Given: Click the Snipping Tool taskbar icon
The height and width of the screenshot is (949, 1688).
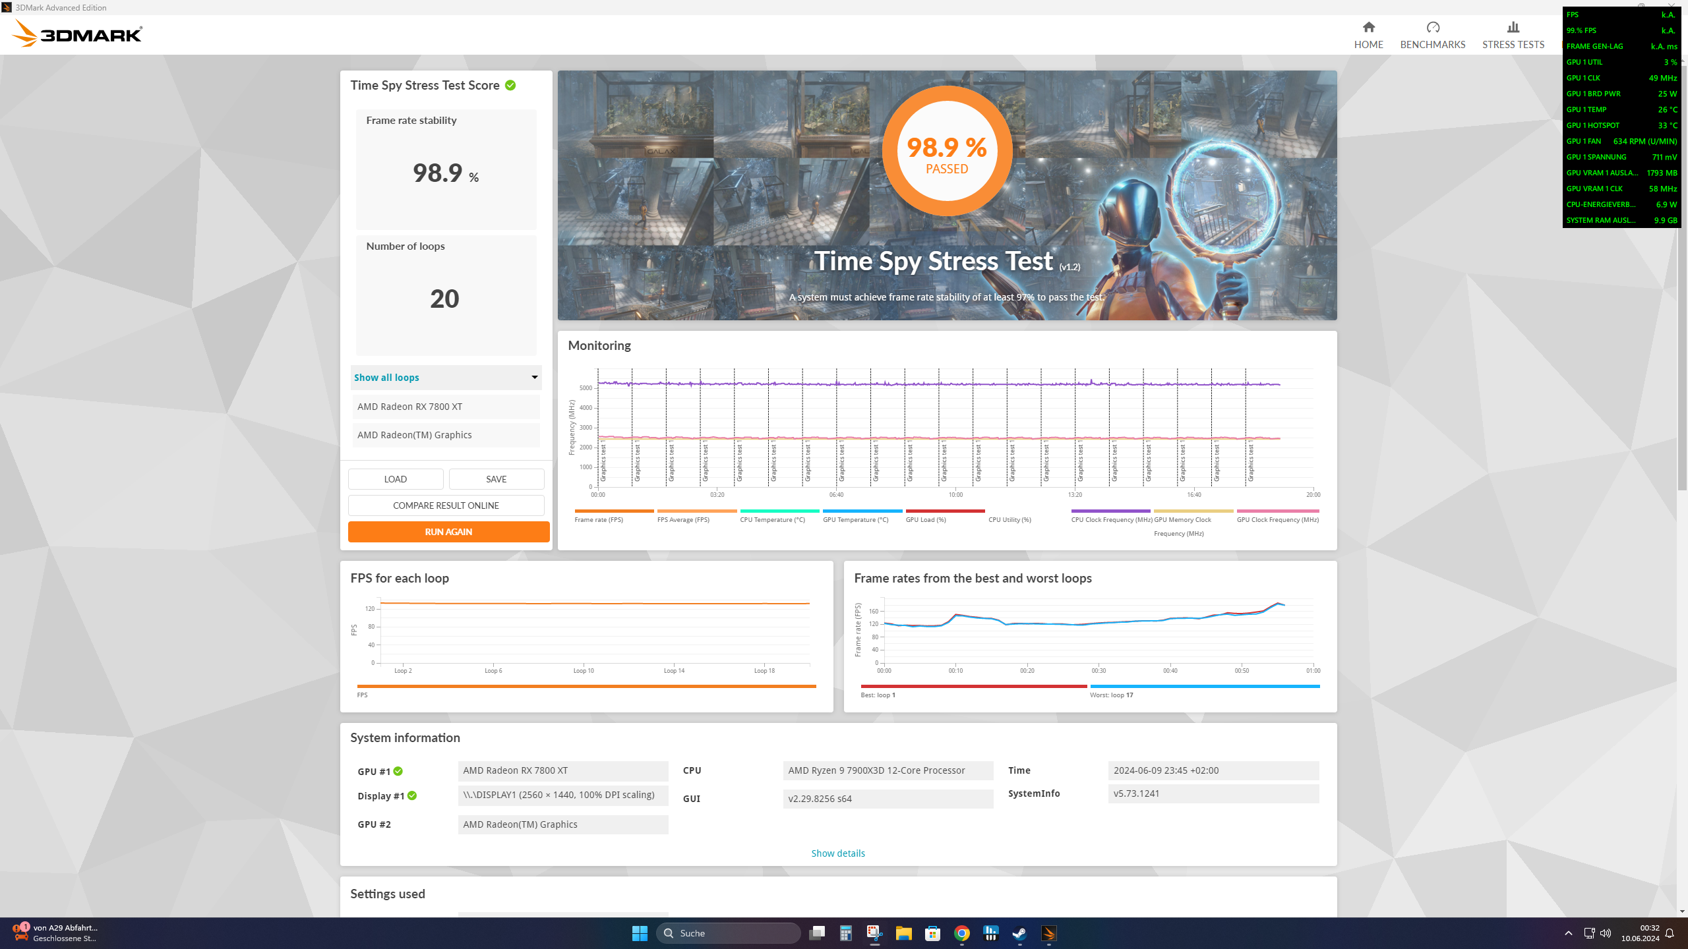Looking at the screenshot, I should [x=874, y=933].
